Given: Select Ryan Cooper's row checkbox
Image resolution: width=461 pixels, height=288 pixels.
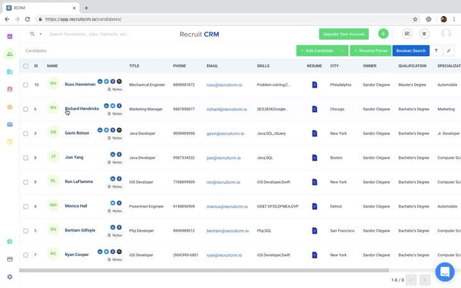Looking at the screenshot, I should (x=26, y=255).
